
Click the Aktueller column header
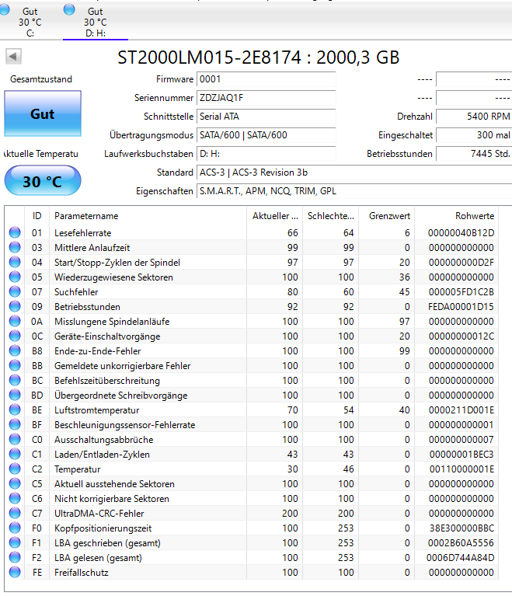tap(274, 216)
